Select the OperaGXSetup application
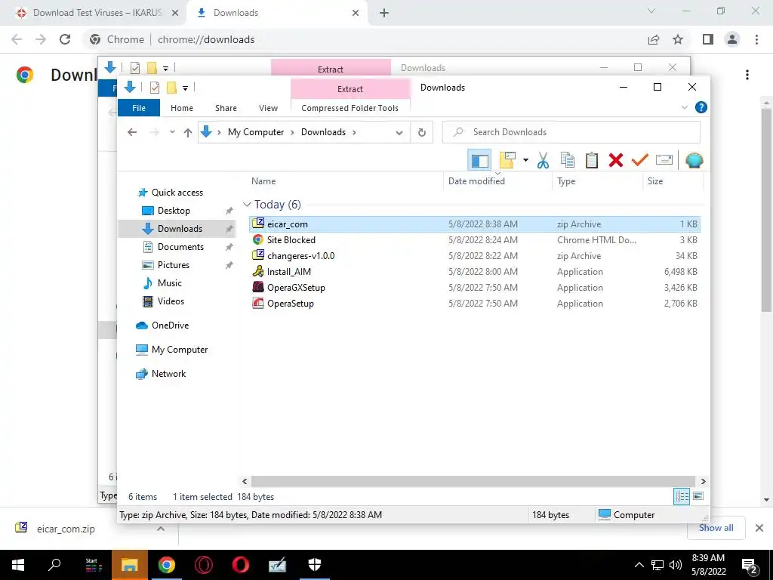The width and height of the screenshot is (773, 580). [x=474, y=287]
